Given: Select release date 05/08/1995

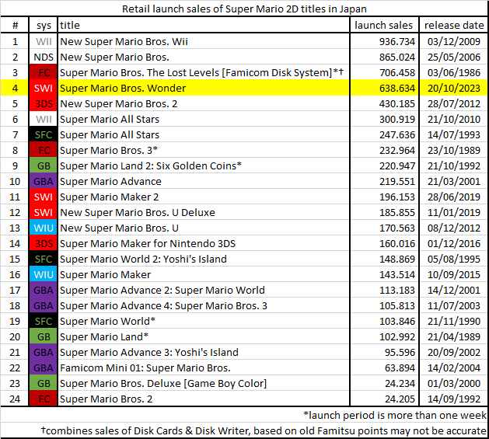Looking at the screenshot, I should (454, 259).
